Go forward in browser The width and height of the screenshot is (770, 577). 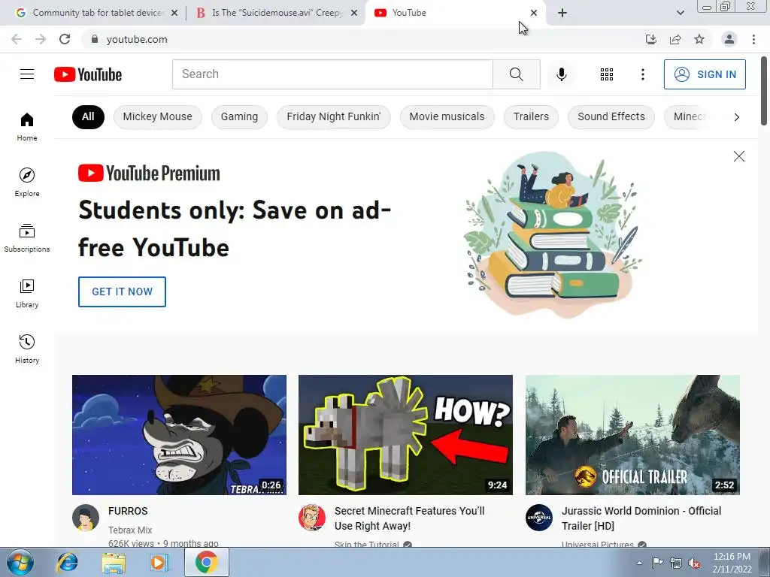click(x=41, y=39)
